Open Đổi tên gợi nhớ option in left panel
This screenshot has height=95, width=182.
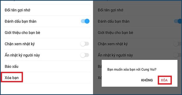47,10
